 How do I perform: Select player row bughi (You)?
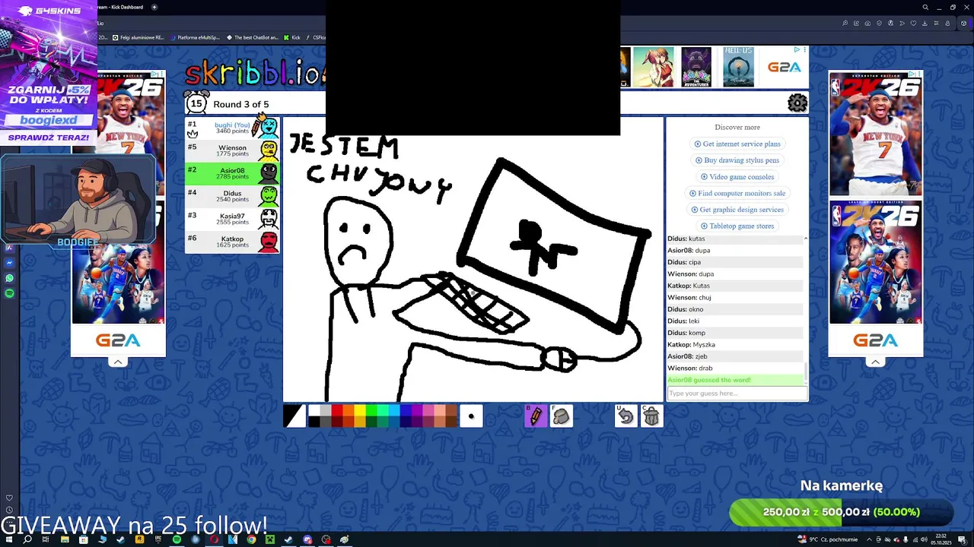click(232, 128)
